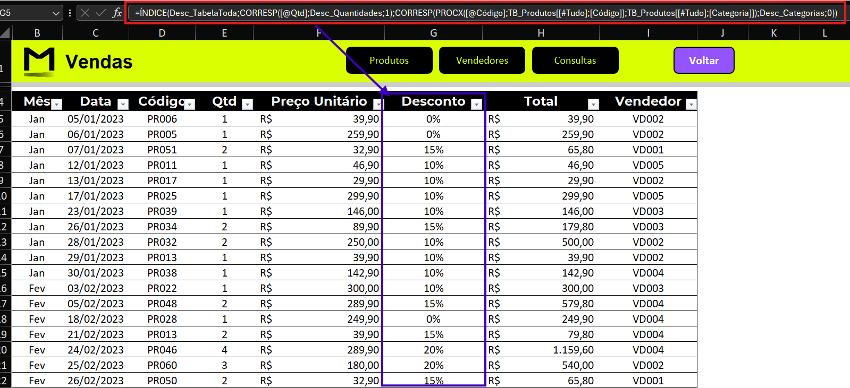Select code cell PR060
850x388 pixels.
tap(162, 365)
